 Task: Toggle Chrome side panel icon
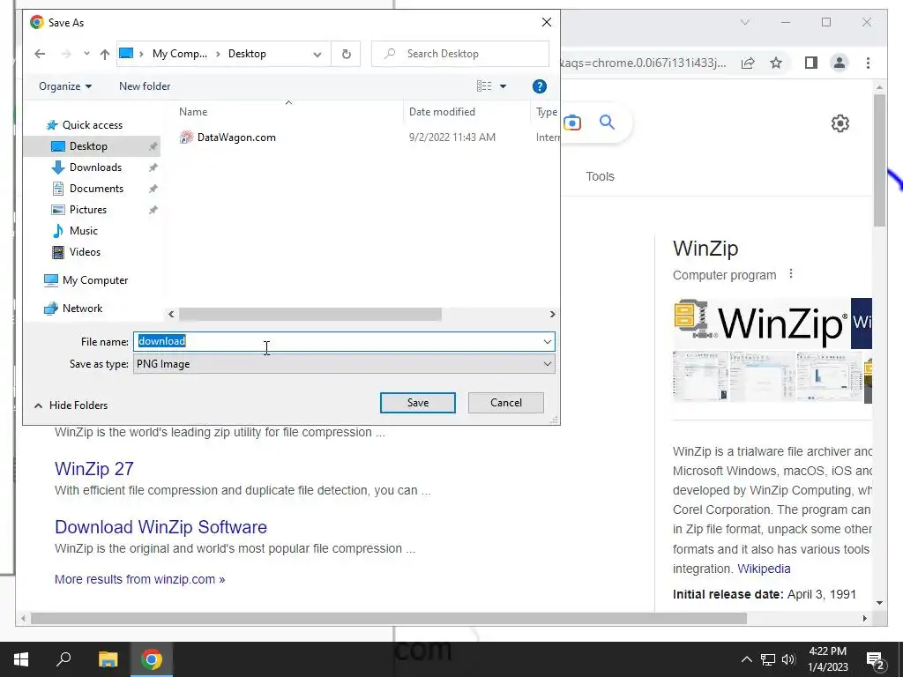[811, 63]
